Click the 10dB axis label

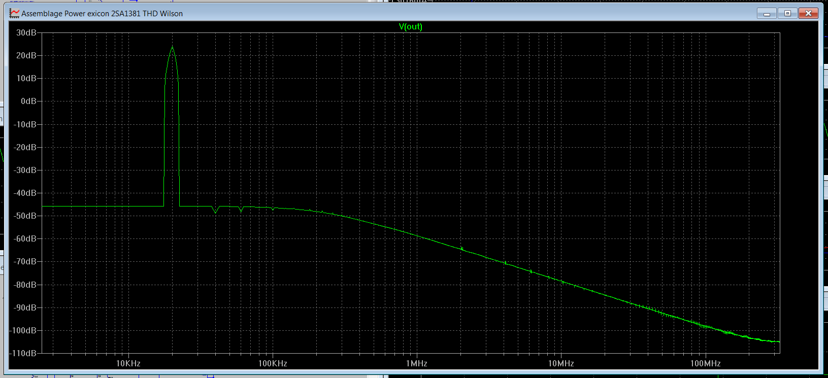click(x=26, y=78)
